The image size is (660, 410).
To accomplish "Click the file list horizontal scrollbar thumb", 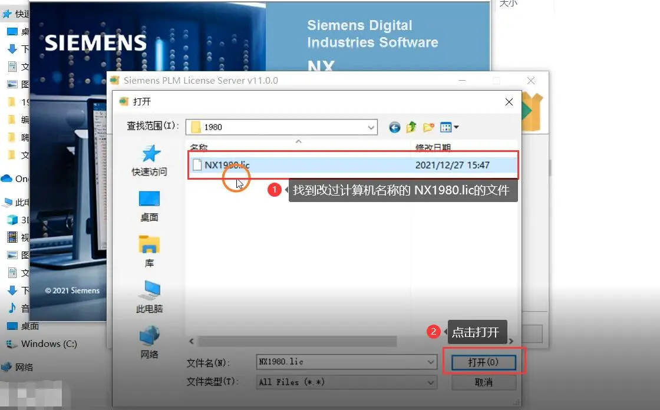I will (297, 341).
